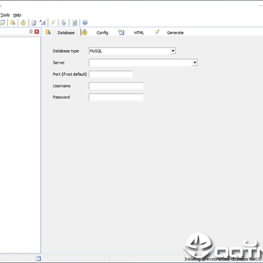Click the font style toolbar icon

[x=42, y=23]
